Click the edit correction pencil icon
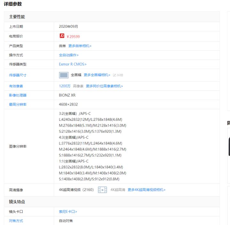230x225 pixels. tap(115, 75)
